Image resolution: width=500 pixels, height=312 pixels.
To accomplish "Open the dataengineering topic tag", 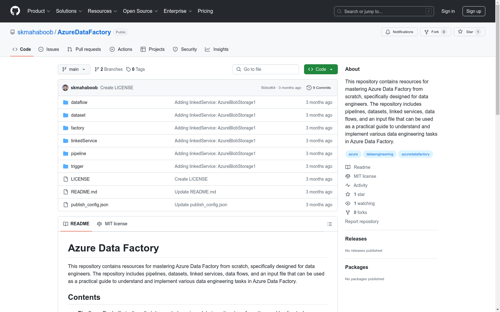I will point(380,154).
